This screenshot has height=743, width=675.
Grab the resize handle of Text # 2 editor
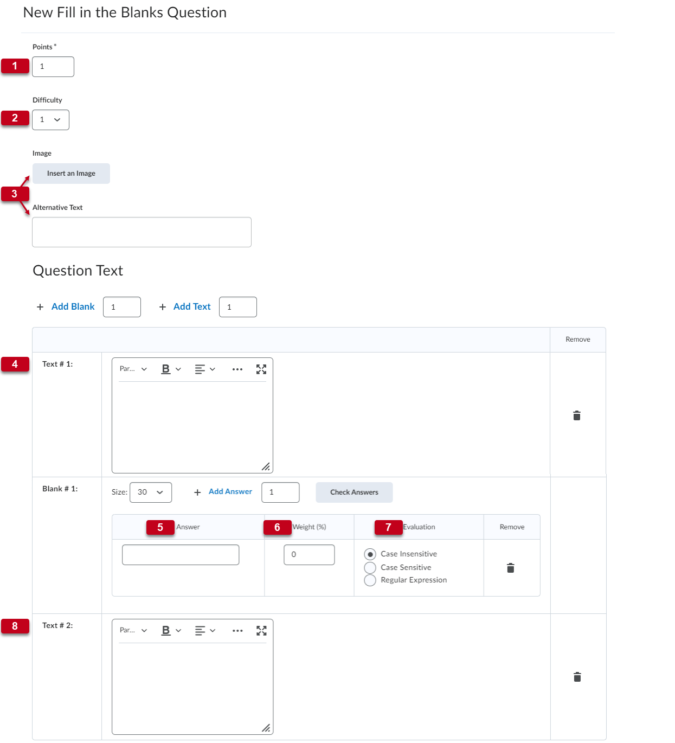pos(266,728)
